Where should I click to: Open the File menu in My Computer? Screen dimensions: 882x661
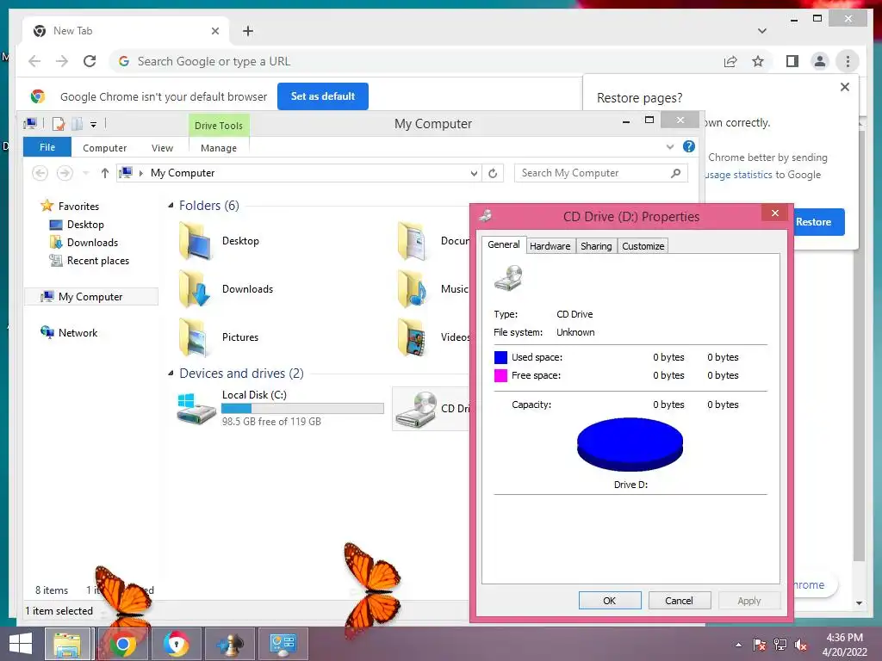pyautogui.click(x=47, y=147)
